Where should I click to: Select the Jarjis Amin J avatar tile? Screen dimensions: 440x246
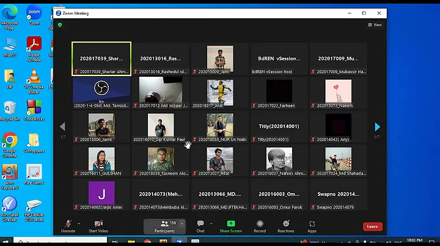[x=101, y=195]
